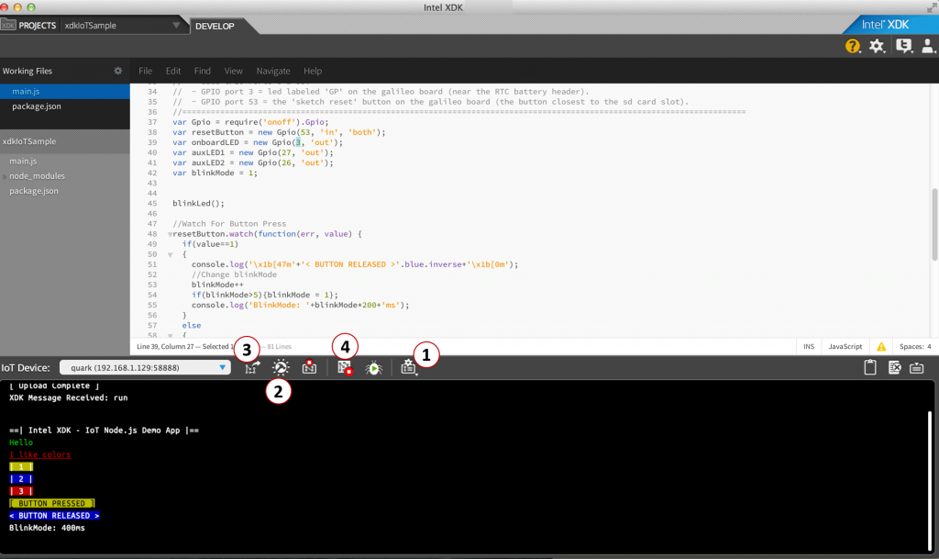This screenshot has height=559, width=939.
Task: Open the manage daemon icon menu
Action: click(409, 368)
